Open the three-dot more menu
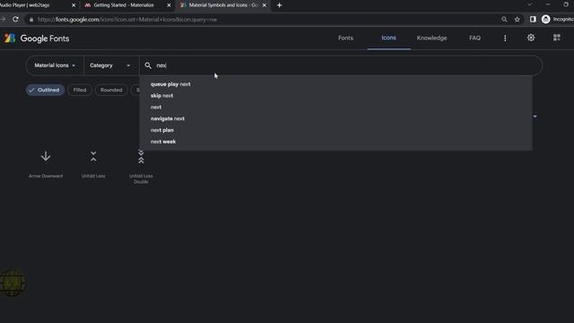The width and height of the screenshot is (574, 323). coord(505,38)
